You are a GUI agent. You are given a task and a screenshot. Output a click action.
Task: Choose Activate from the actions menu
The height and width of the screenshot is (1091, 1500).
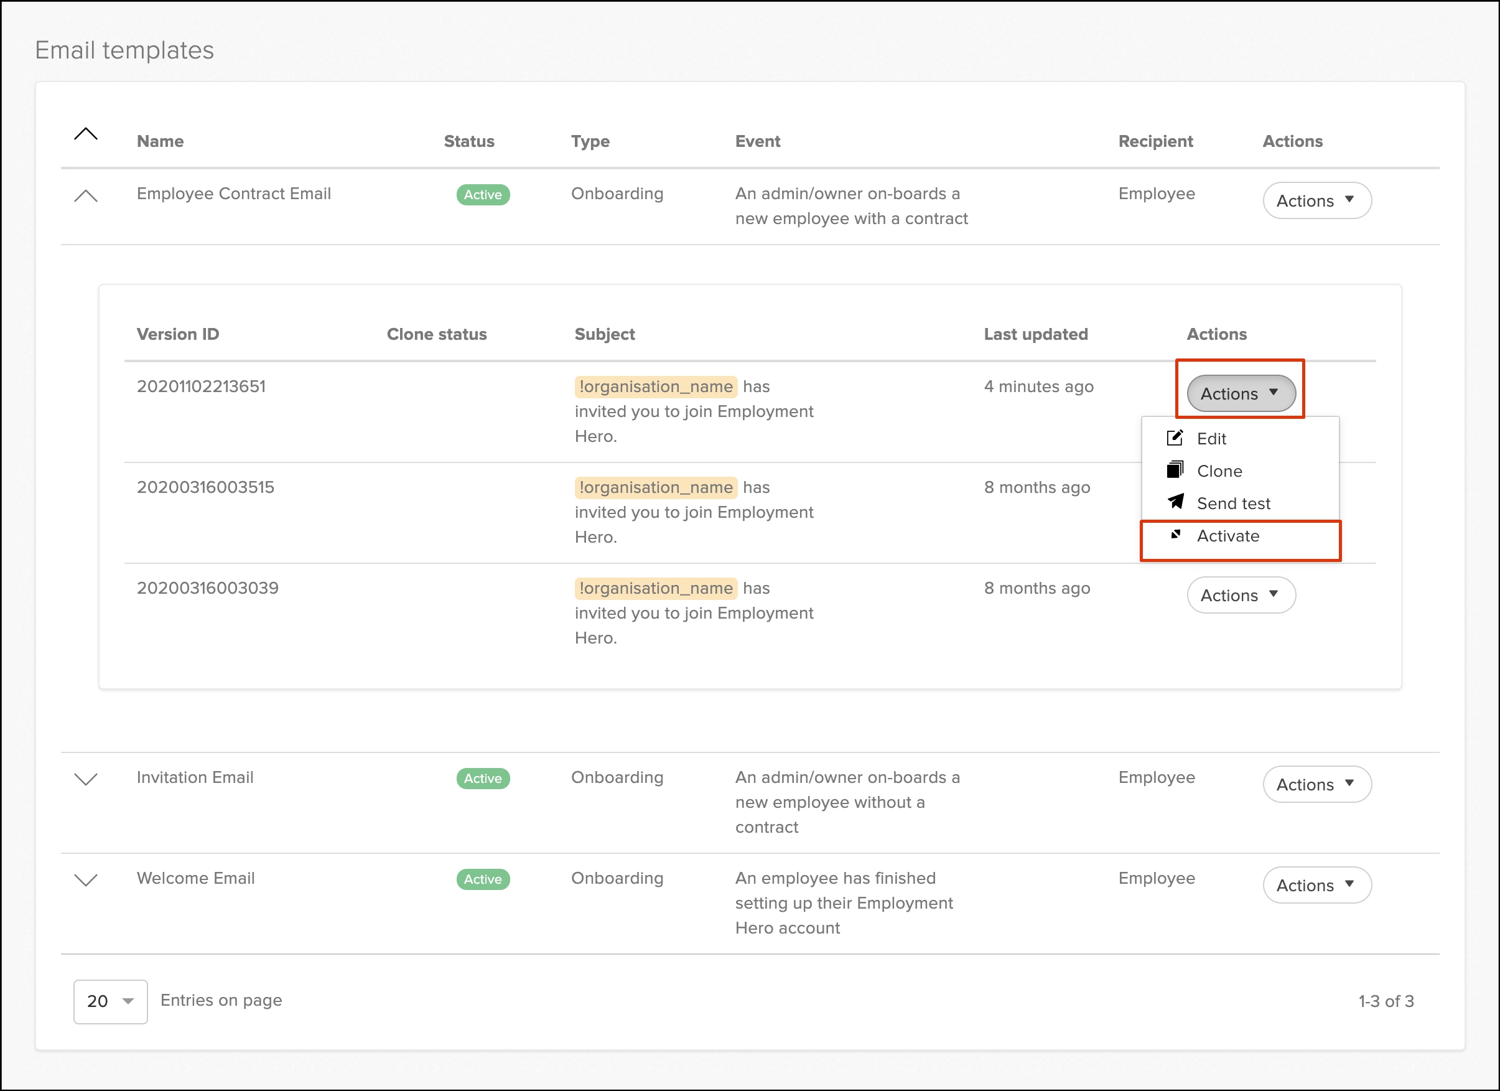1227,536
